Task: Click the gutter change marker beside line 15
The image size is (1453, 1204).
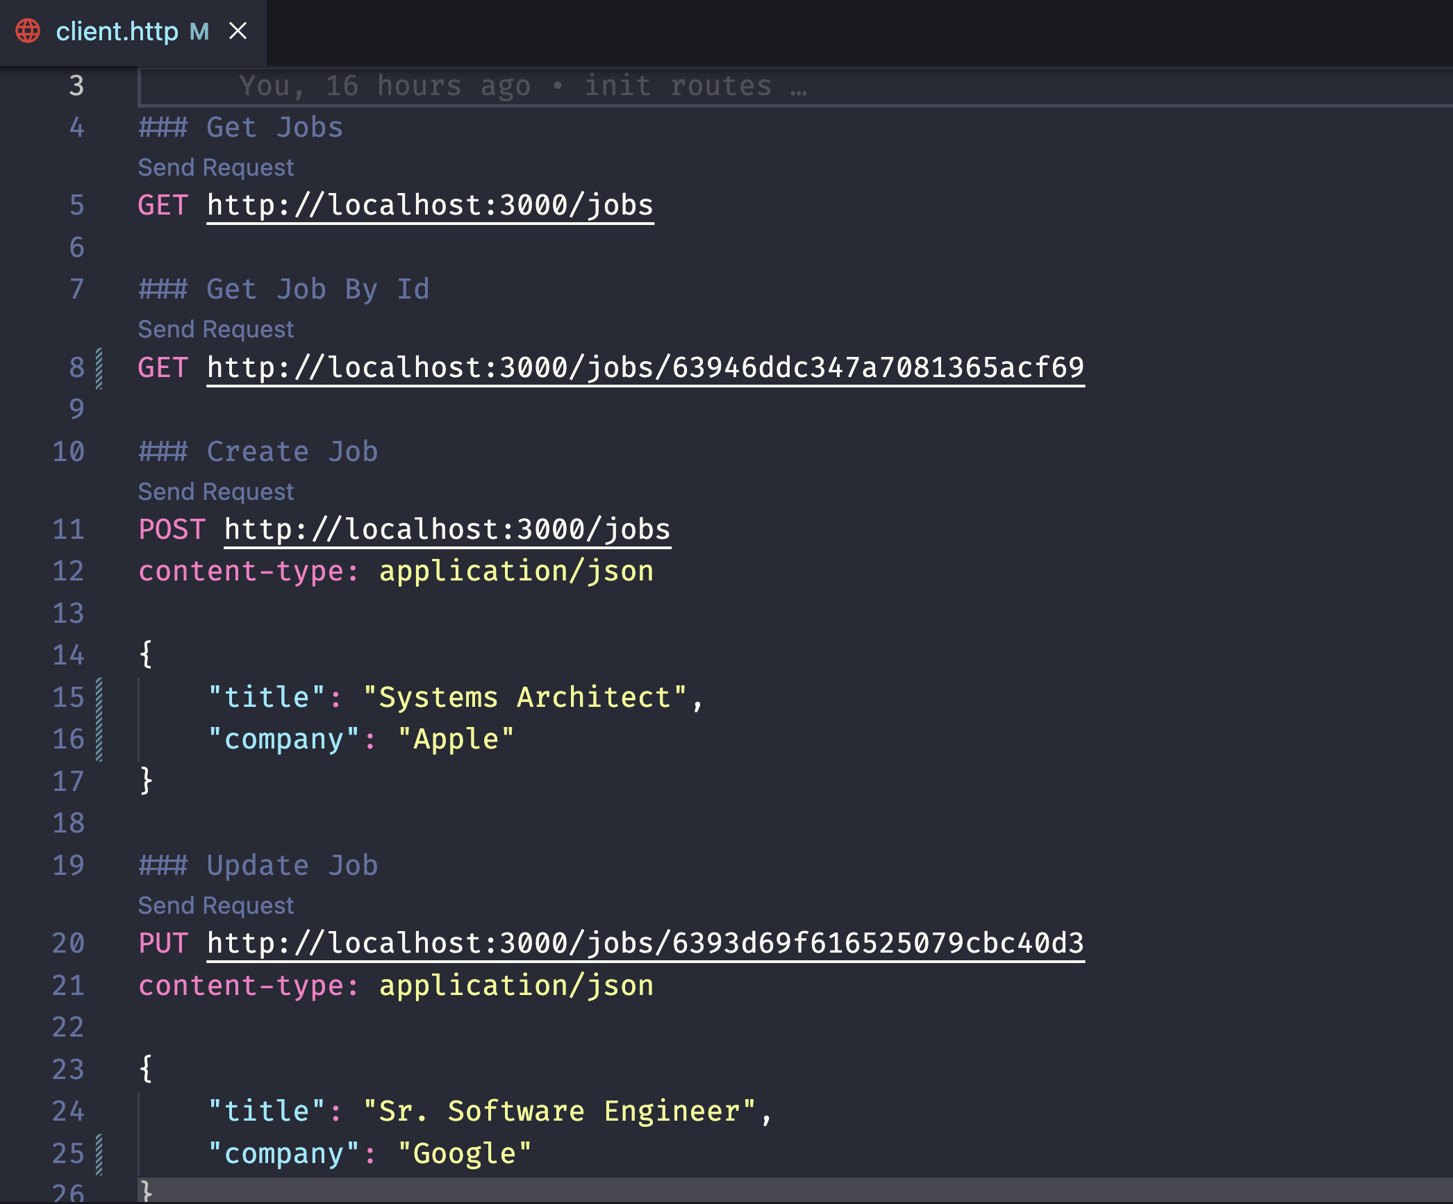Action: pyautogui.click(x=99, y=698)
